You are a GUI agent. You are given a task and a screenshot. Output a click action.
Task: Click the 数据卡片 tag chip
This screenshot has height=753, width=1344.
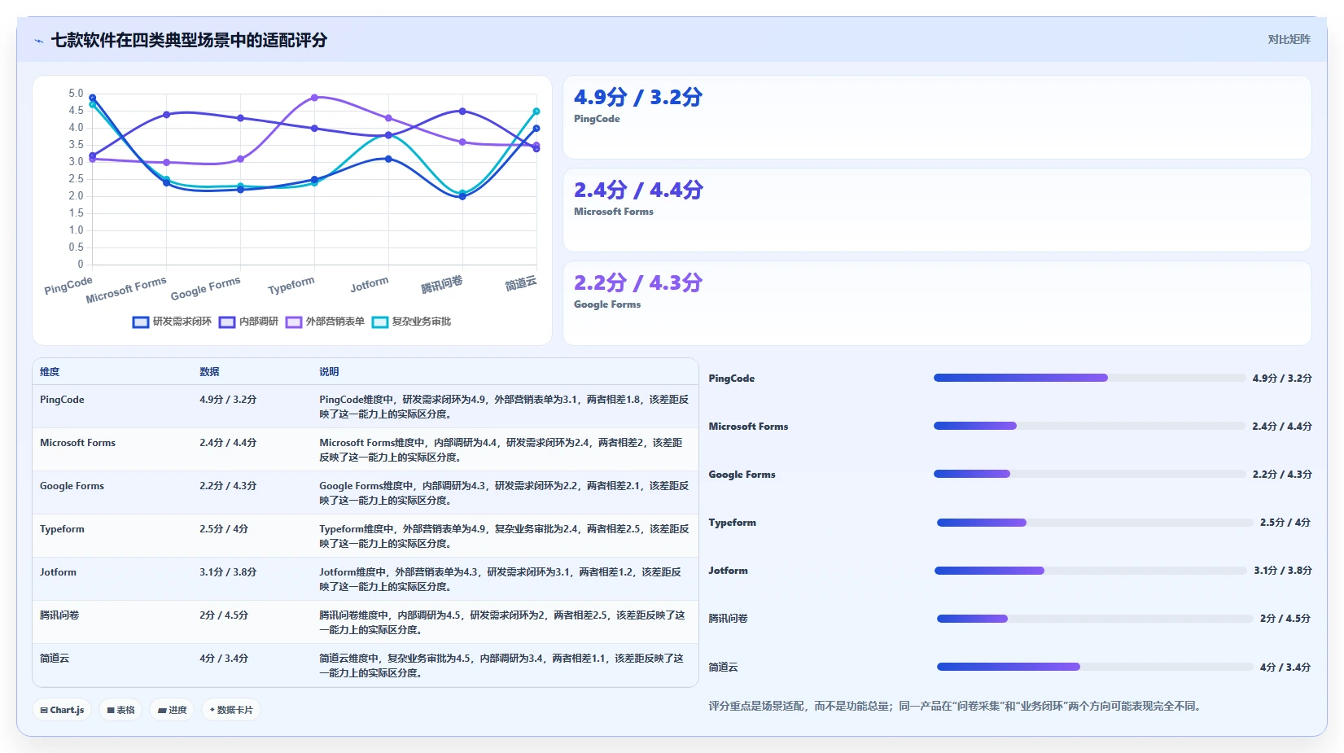tap(231, 710)
